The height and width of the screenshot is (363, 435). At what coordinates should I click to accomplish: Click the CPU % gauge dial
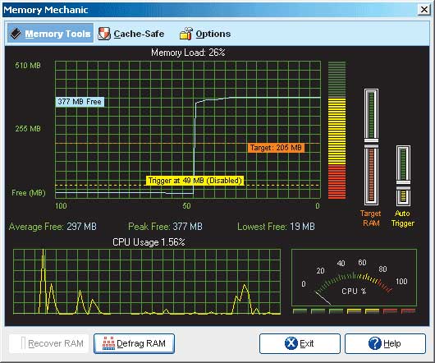pyautogui.click(x=355, y=278)
